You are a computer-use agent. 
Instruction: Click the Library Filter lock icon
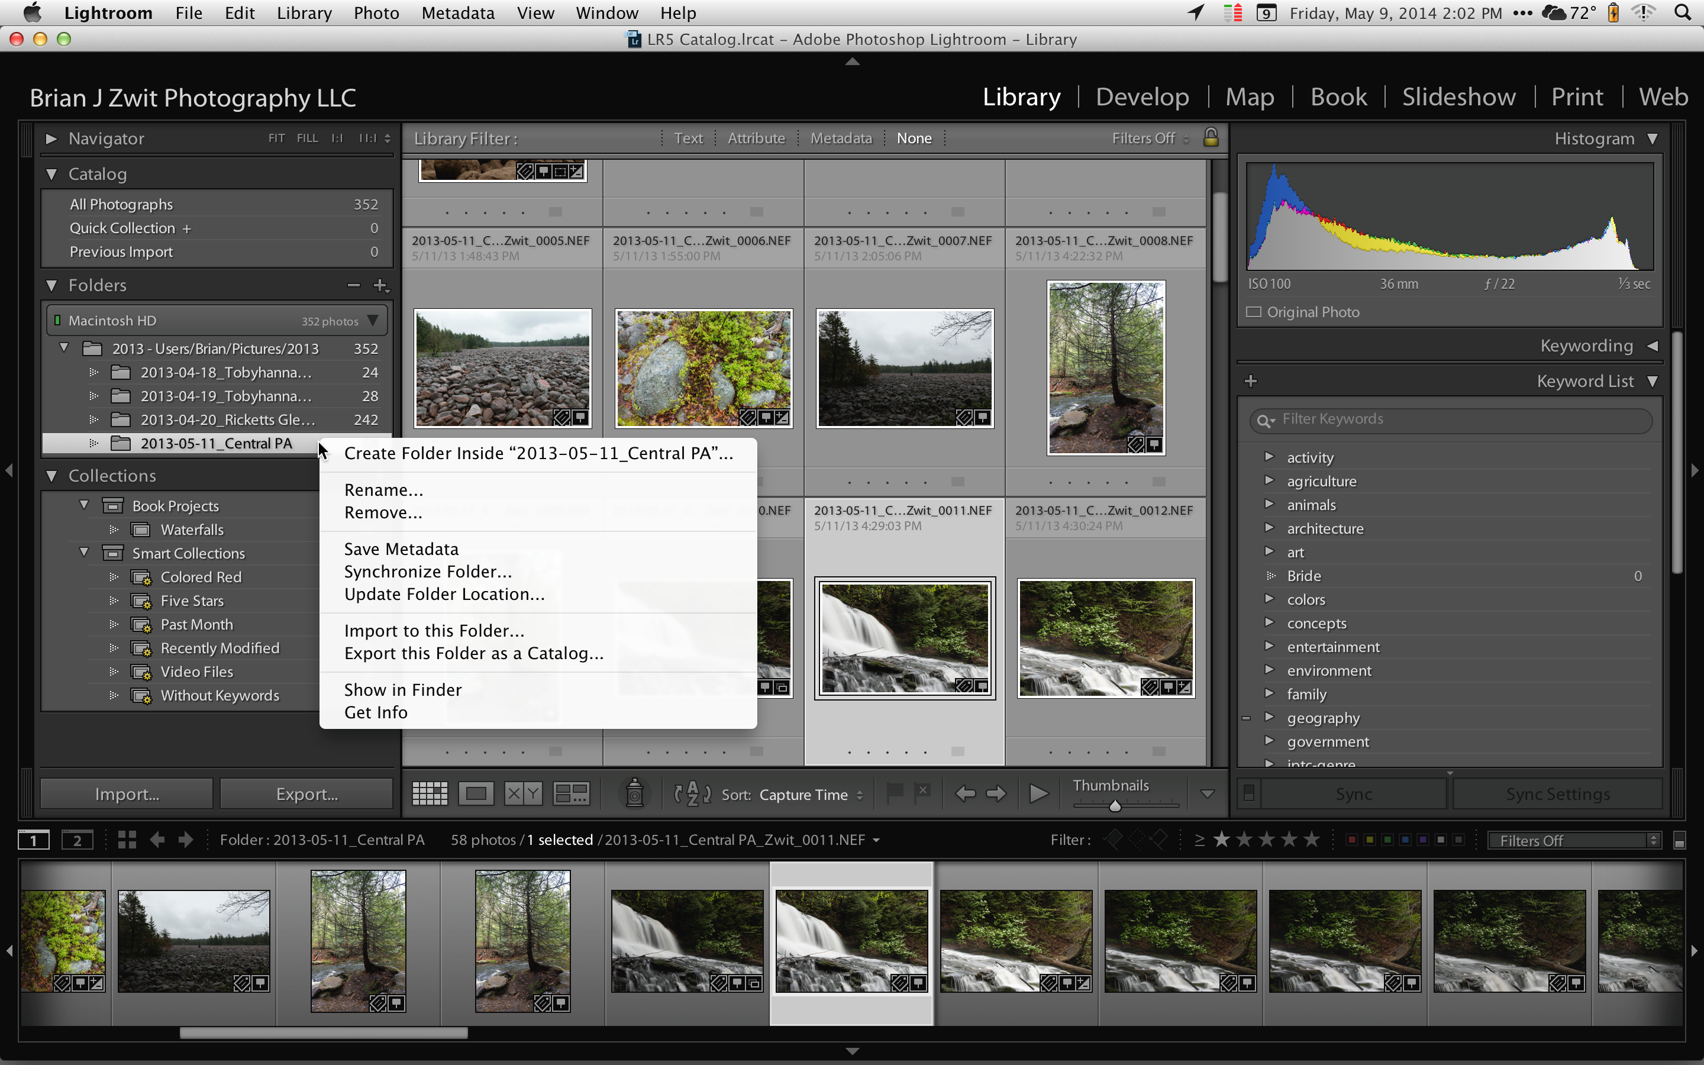(x=1211, y=137)
